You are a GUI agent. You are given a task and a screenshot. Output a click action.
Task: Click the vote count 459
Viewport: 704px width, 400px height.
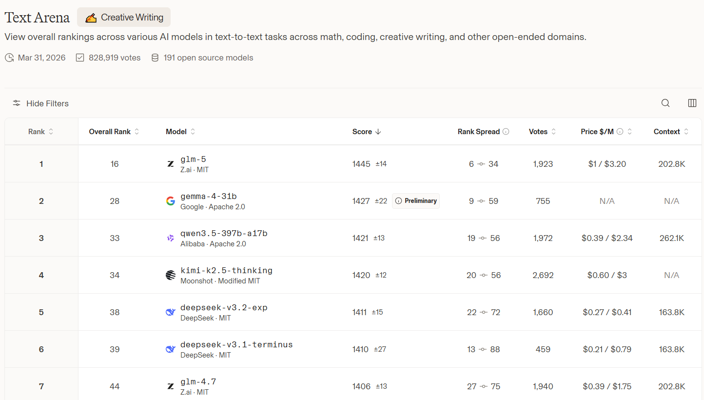543,349
